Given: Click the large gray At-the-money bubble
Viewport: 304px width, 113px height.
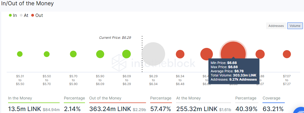Looking at the screenshot, I should (153, 54).
